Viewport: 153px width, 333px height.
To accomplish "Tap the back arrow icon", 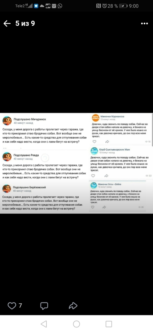I will (x=7, y=23).
